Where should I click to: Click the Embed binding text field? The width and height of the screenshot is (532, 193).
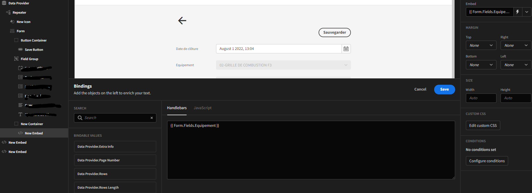(489, 12)
